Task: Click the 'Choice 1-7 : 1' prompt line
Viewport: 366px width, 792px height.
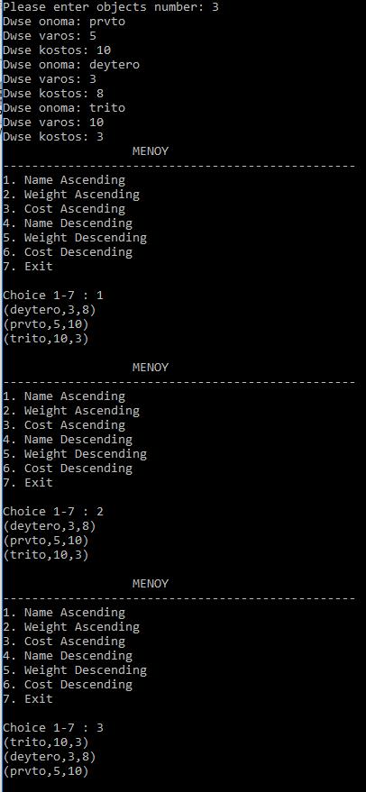Action: click(53, 295)
